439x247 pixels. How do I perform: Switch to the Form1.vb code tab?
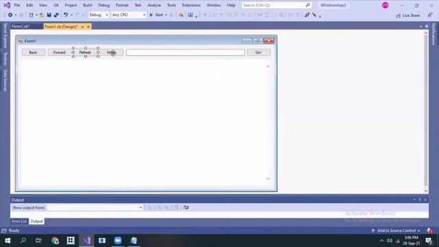[x=21, y=26]
